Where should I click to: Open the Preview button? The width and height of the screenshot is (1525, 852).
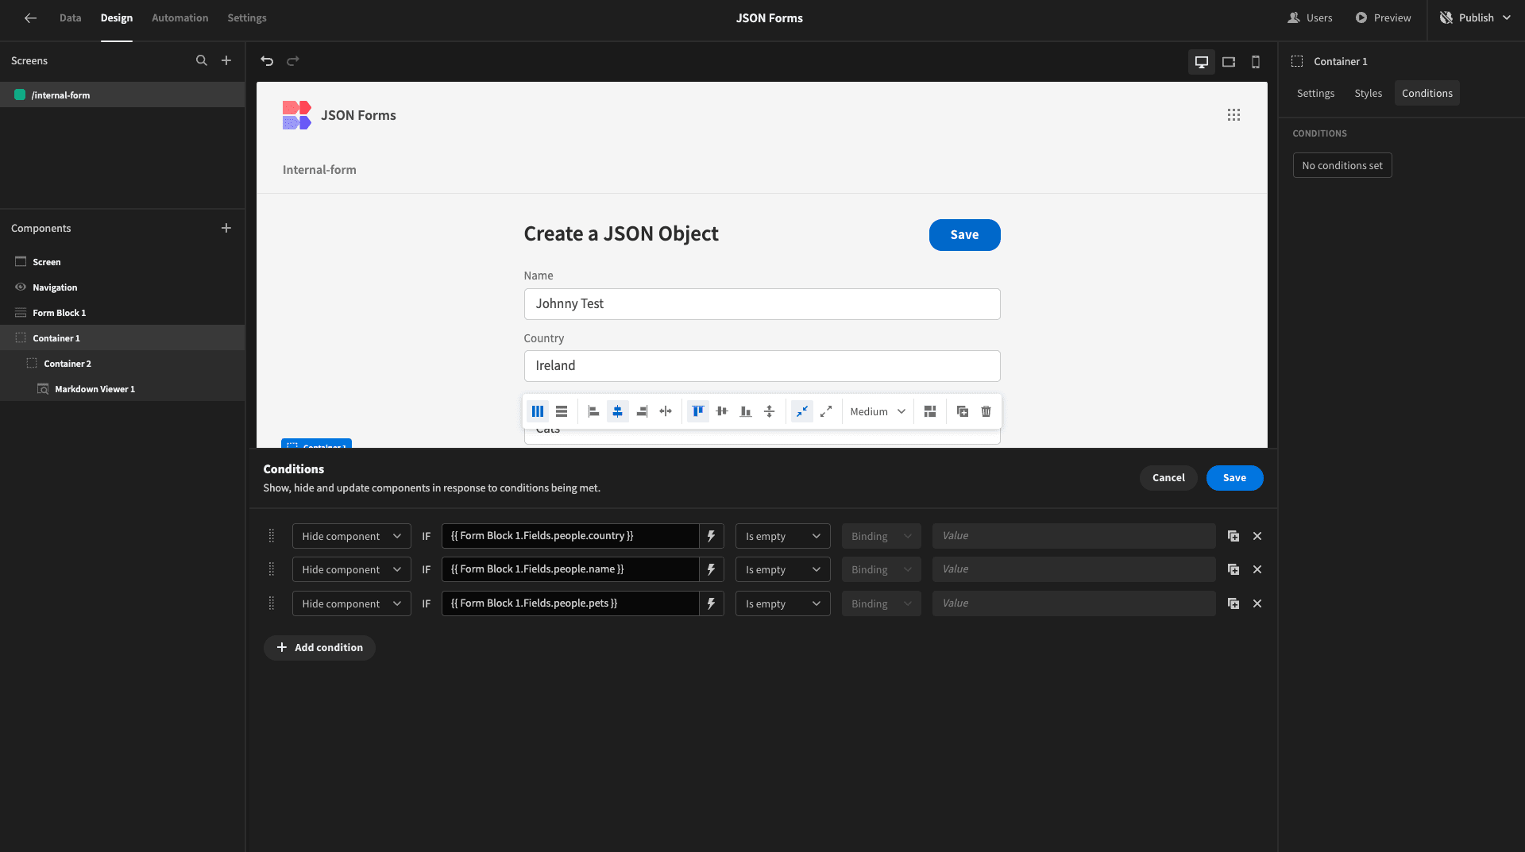[1383, 17]
